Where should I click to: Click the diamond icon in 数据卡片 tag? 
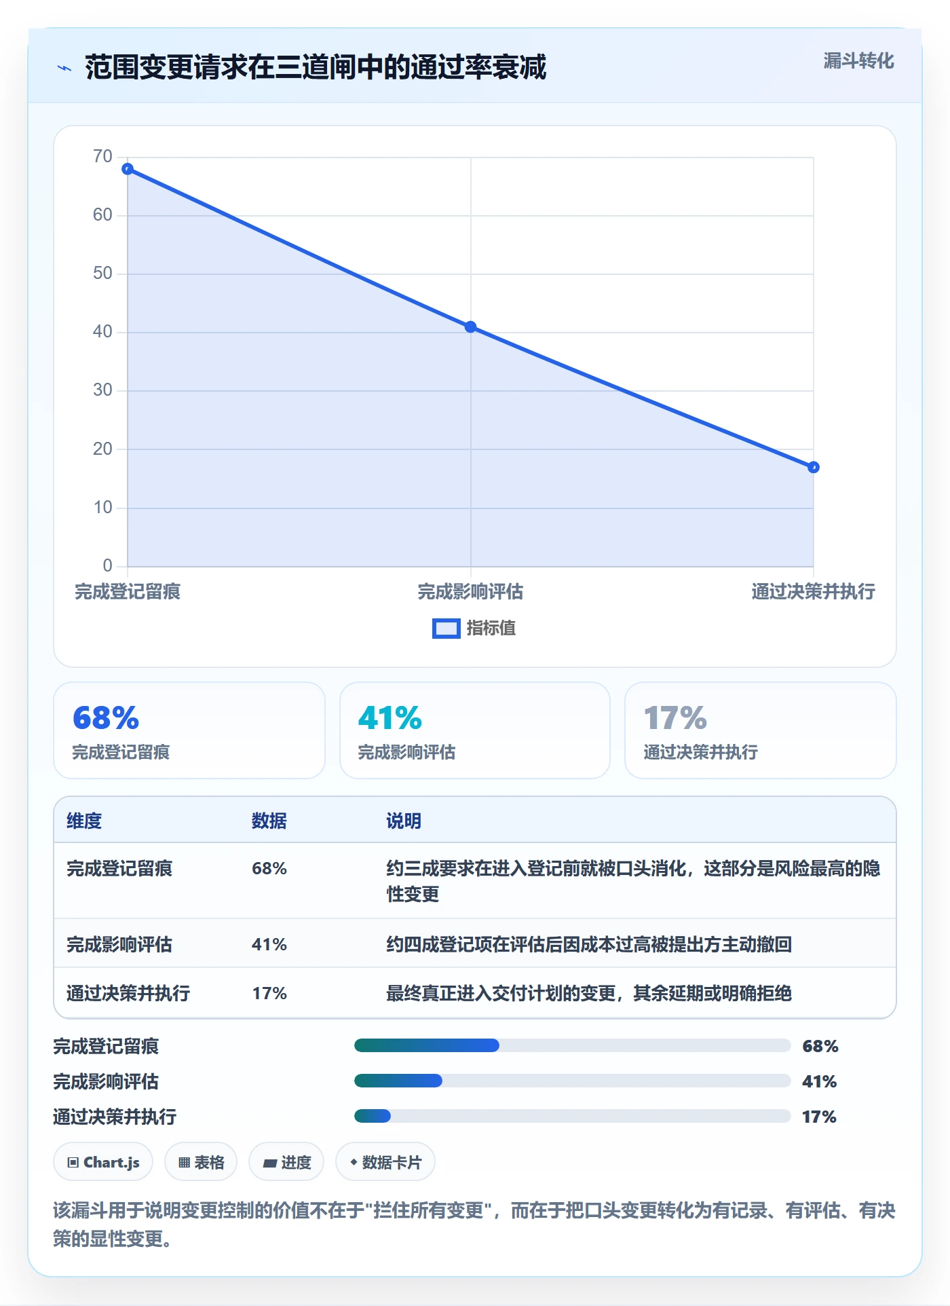[x=354, y=1162]
